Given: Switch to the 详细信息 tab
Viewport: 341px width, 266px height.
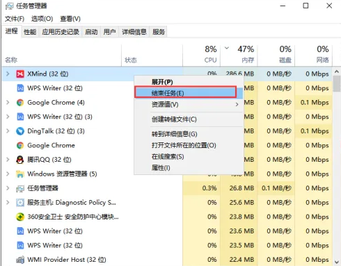Looking at the screenshot, I should pyautogui.click(x=134, y=32).
